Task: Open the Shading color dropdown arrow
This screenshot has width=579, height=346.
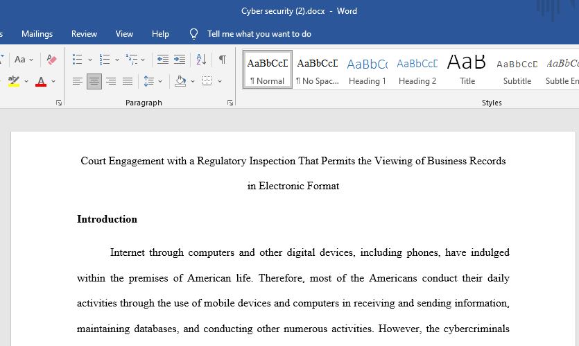Action: (193, 81)
